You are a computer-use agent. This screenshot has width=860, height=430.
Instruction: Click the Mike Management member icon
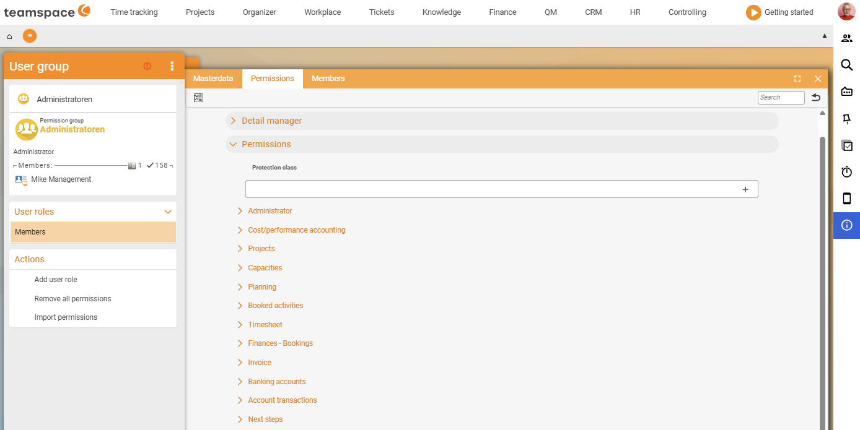22,180
